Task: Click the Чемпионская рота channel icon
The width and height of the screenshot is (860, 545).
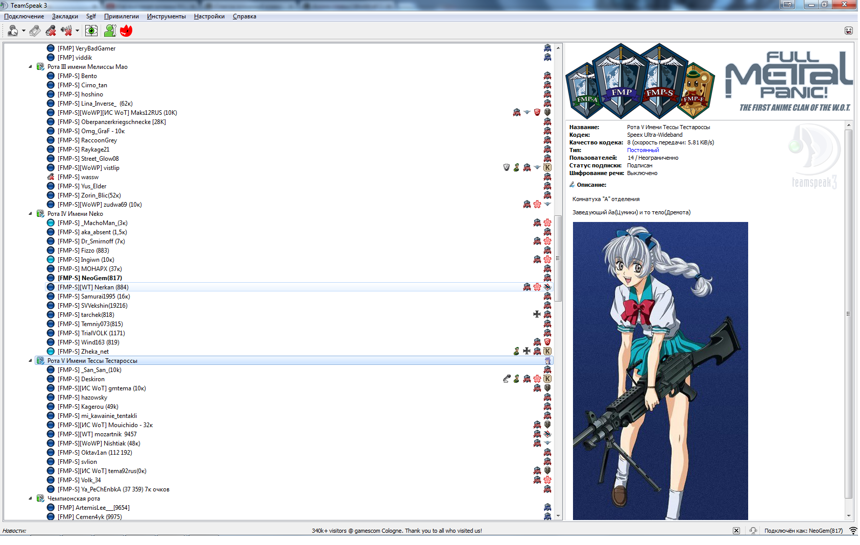Action: [40, 499]
